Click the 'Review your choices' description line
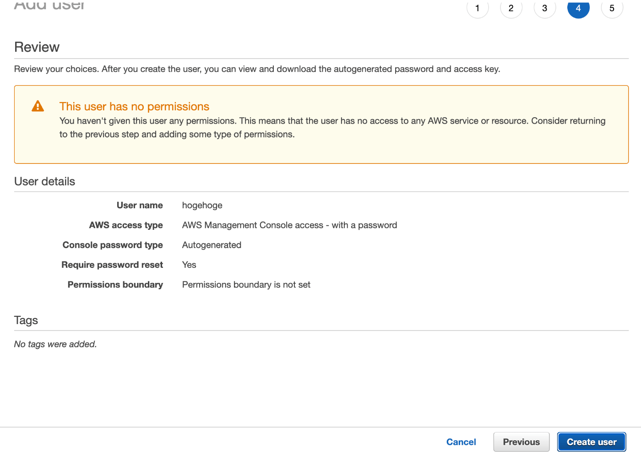Viewport: 641px width, 455px height. [257, 69]
